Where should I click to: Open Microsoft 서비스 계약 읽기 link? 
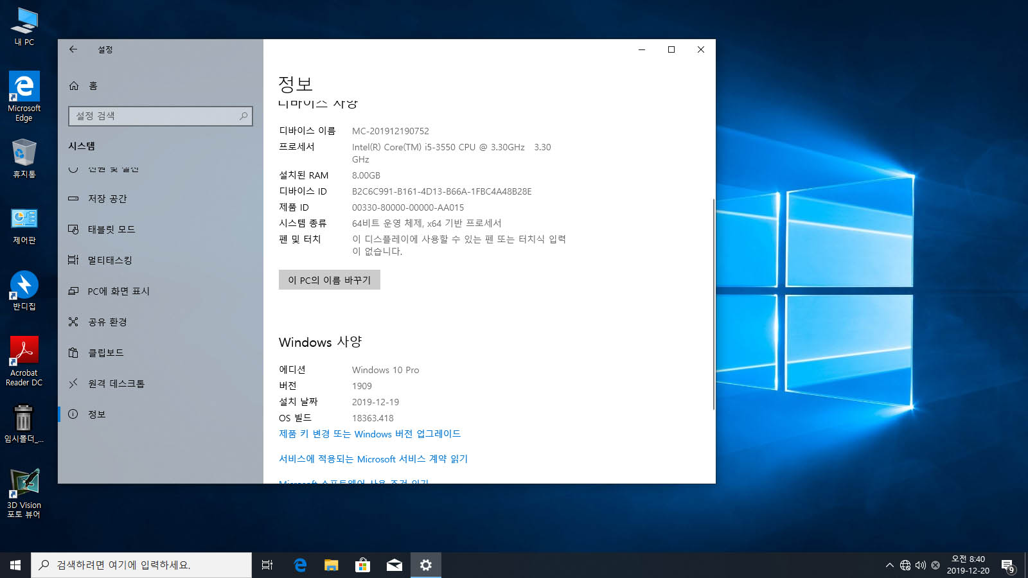373,459
